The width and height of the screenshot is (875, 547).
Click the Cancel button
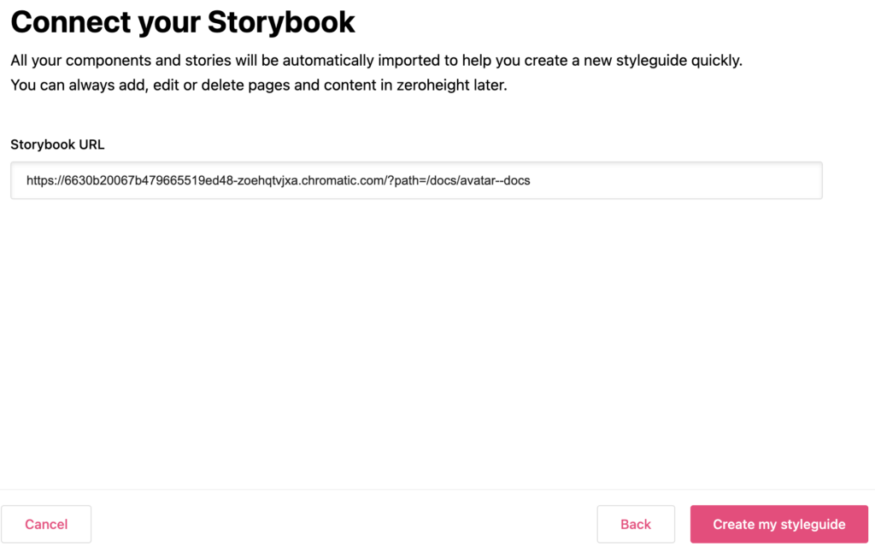(46, 524)
